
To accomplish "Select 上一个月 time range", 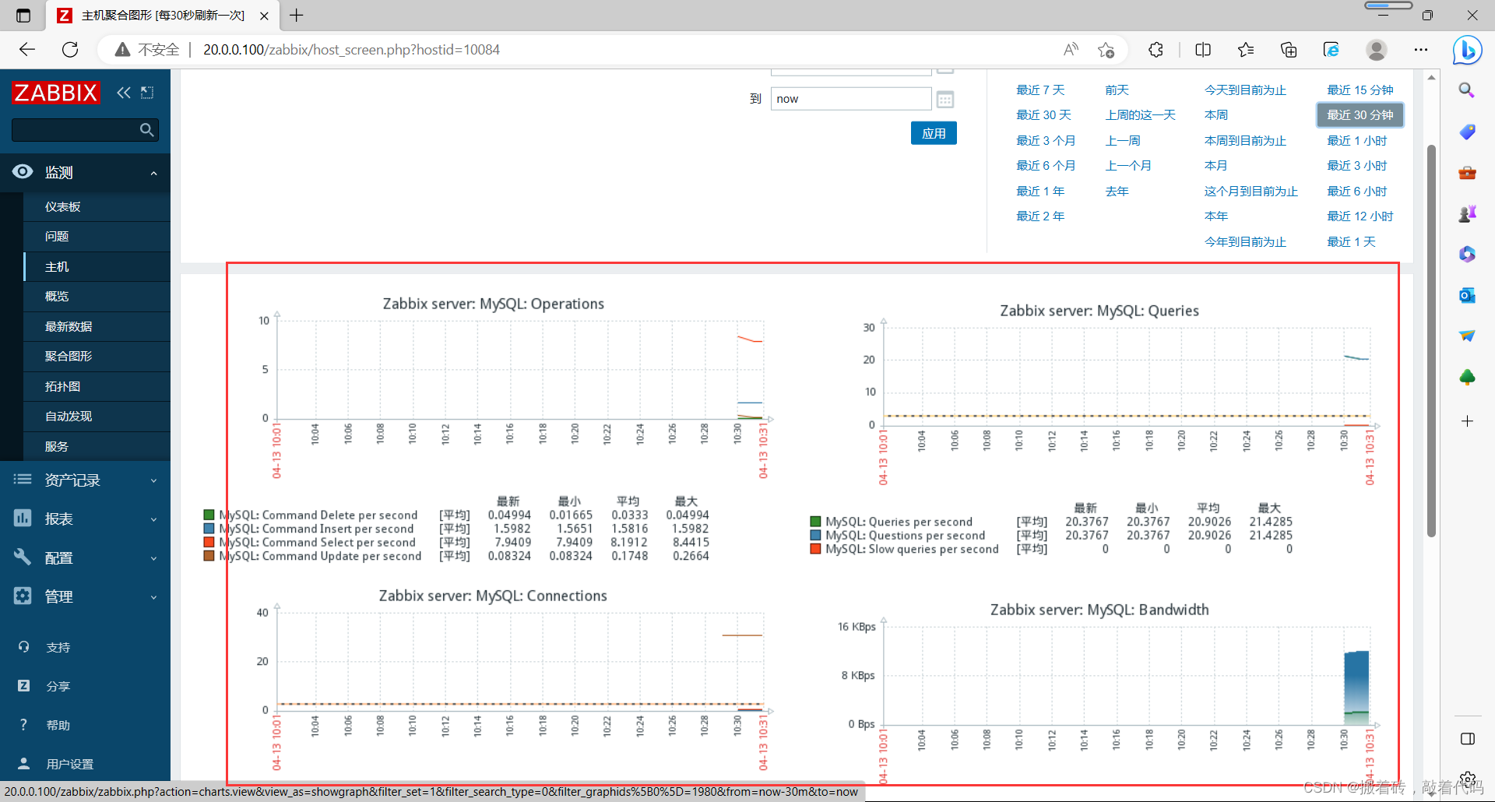I will [x=1128, y=166].
